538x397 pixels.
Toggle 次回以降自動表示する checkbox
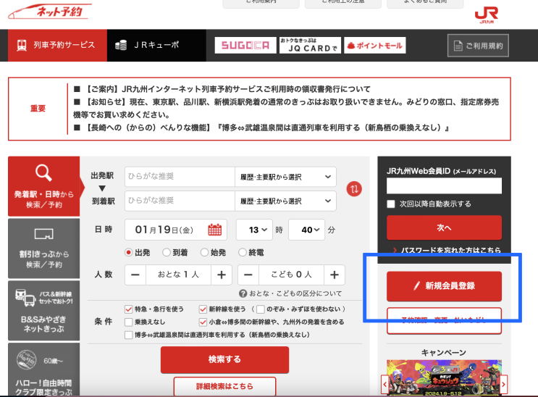tap(391, 204)
